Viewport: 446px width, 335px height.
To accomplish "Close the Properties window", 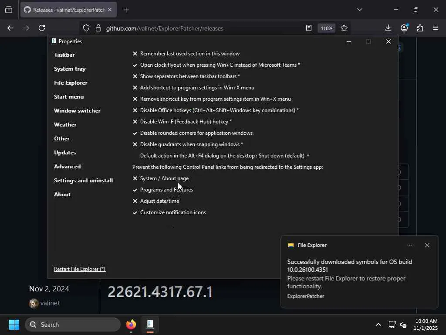I will [x=388, y=41].
